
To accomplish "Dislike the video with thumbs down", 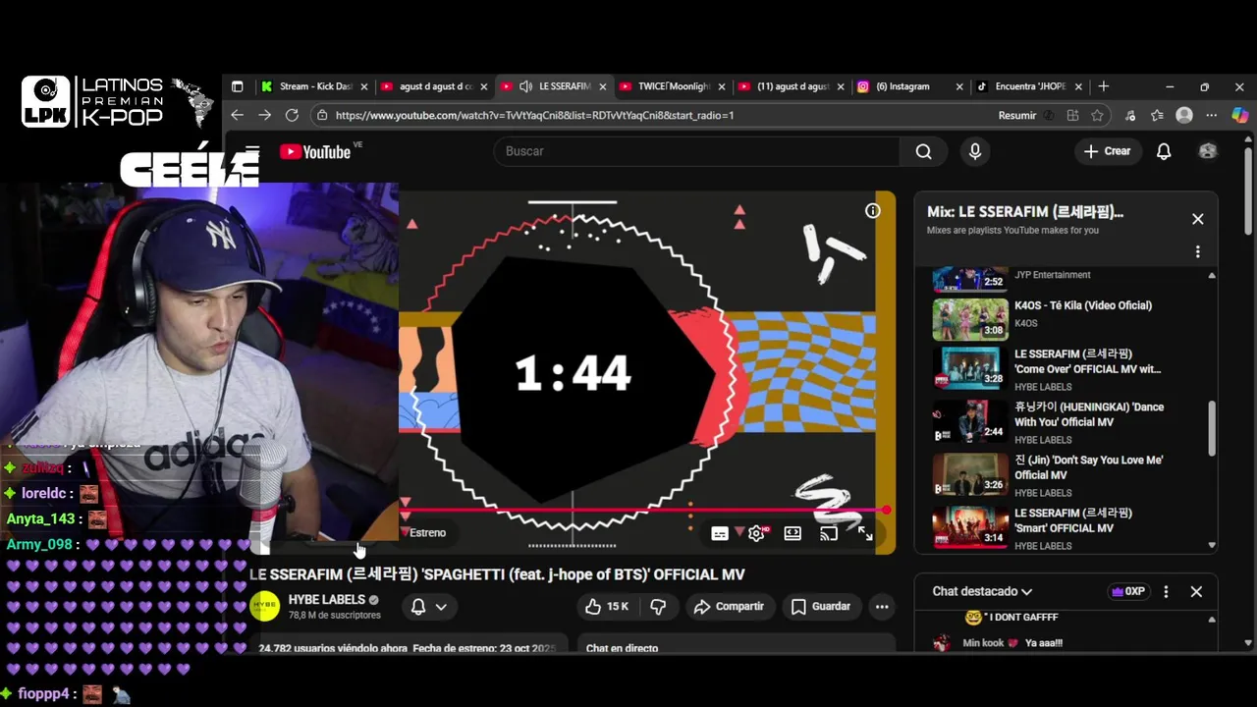I will coord(658,607).
